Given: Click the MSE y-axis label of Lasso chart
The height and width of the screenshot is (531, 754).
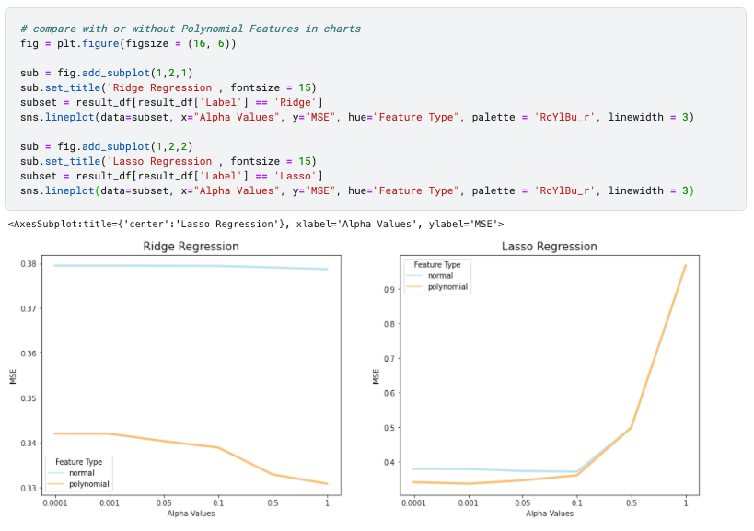Looking at the screenshot, I should point(376,376).
